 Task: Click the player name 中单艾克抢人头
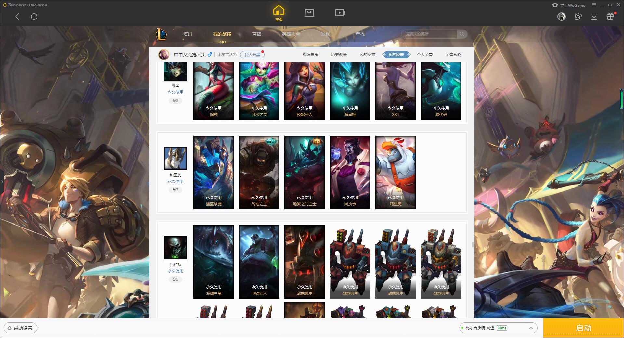(x=190, y=55)
